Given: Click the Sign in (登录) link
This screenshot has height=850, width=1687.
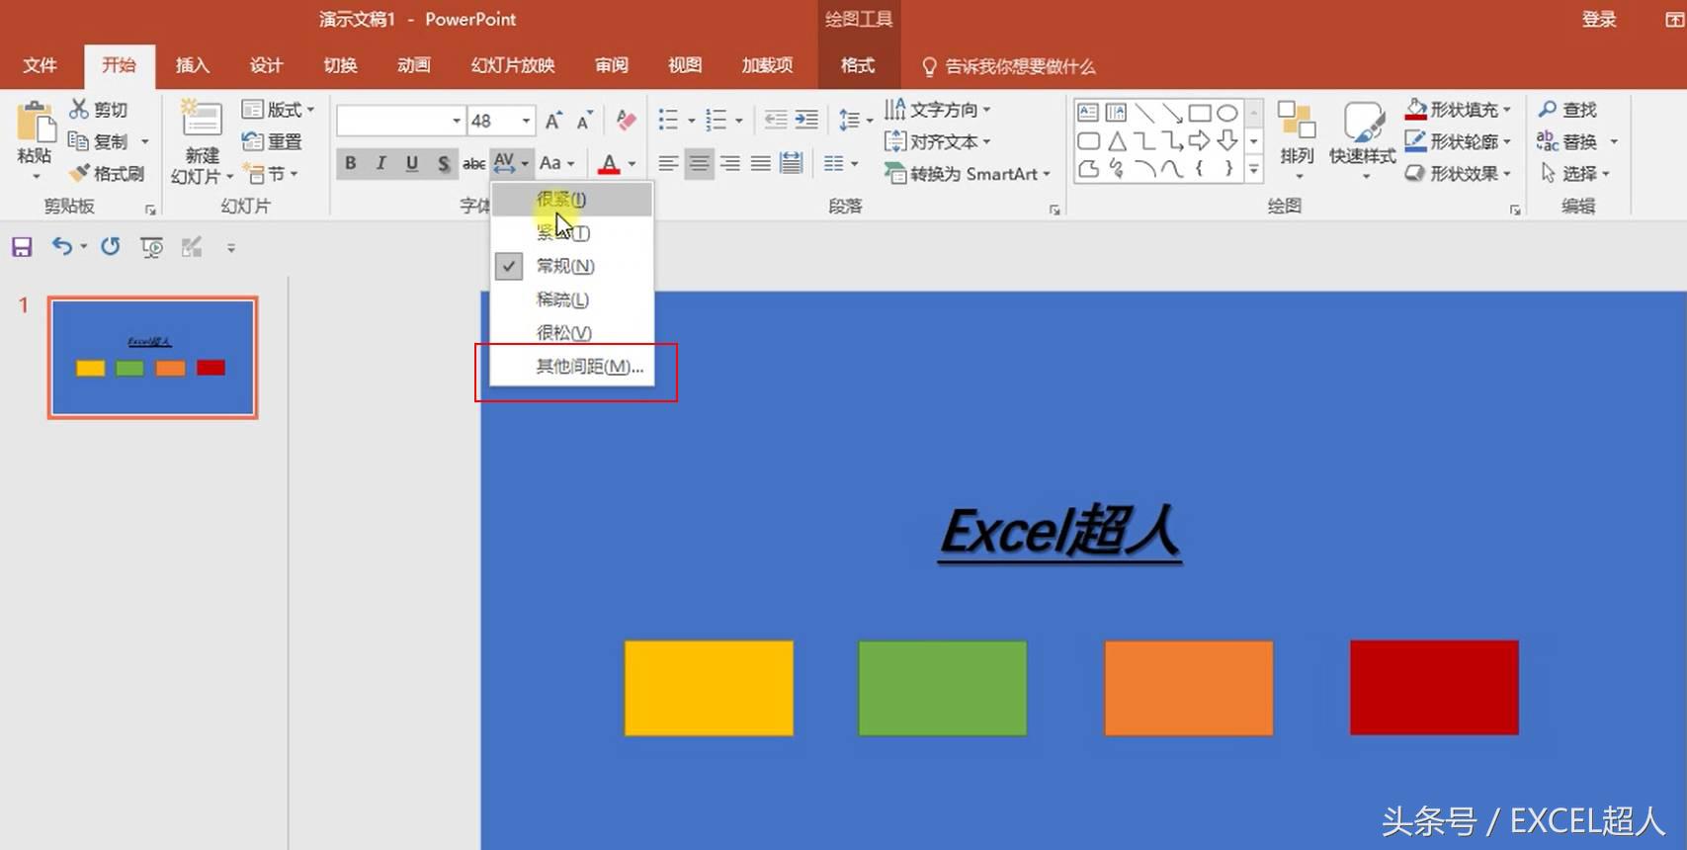Looking at the screenshot, I should [1598, 19].
